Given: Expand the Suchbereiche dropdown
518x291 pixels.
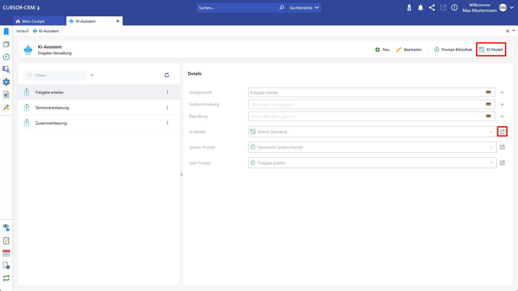Looking at the screenshot, I should coord(304,8).
